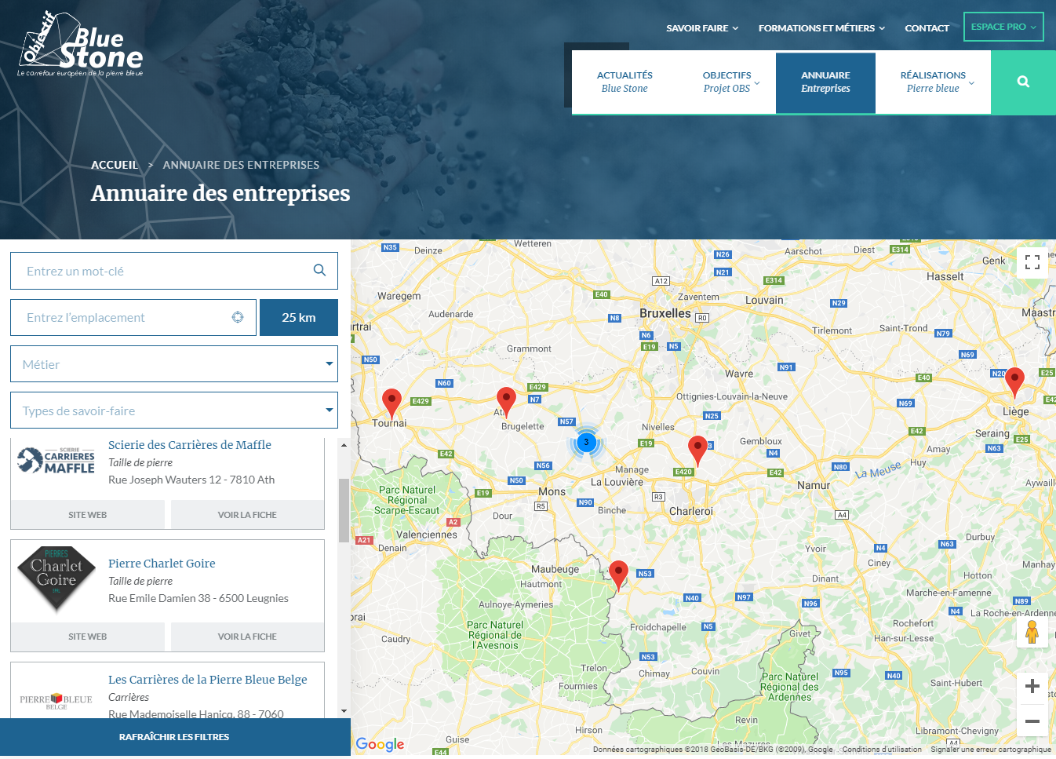This screenshot has height=759, width=1056.
Task: Open the Types de savoir-faire dropdown
Action: click(174, 411)
